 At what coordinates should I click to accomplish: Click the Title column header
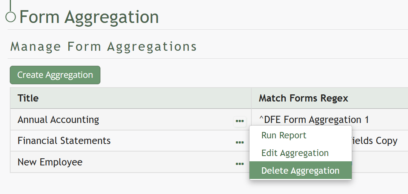[28, 99]
